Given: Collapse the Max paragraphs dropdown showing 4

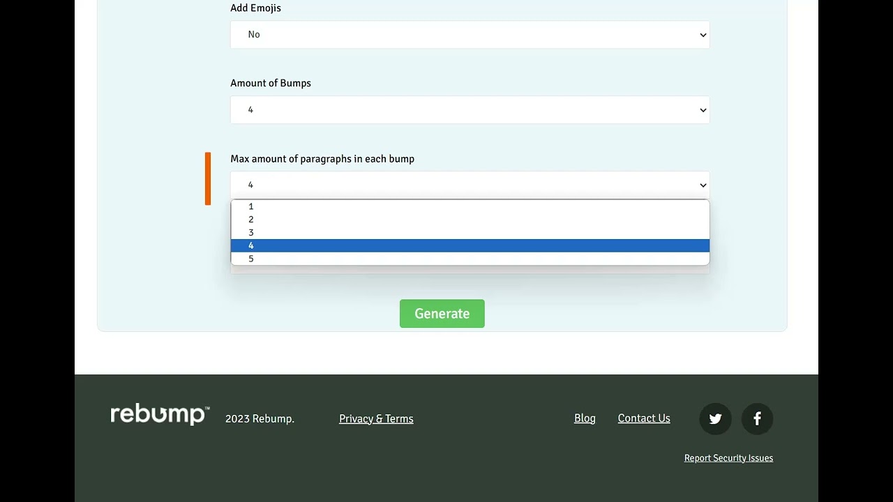Looking at the screenshot, I should click(x=470, y=185).
